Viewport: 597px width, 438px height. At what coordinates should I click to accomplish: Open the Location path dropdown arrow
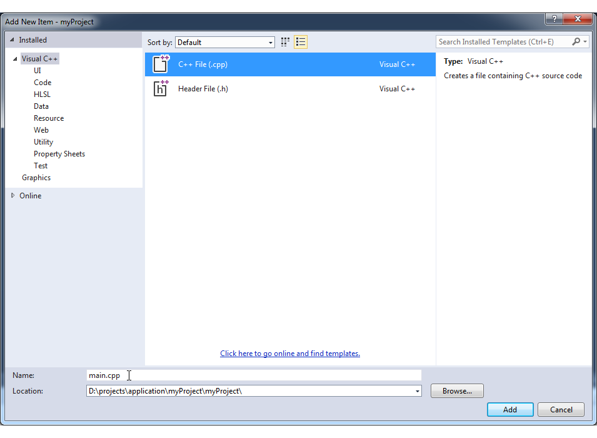(418, 391)
